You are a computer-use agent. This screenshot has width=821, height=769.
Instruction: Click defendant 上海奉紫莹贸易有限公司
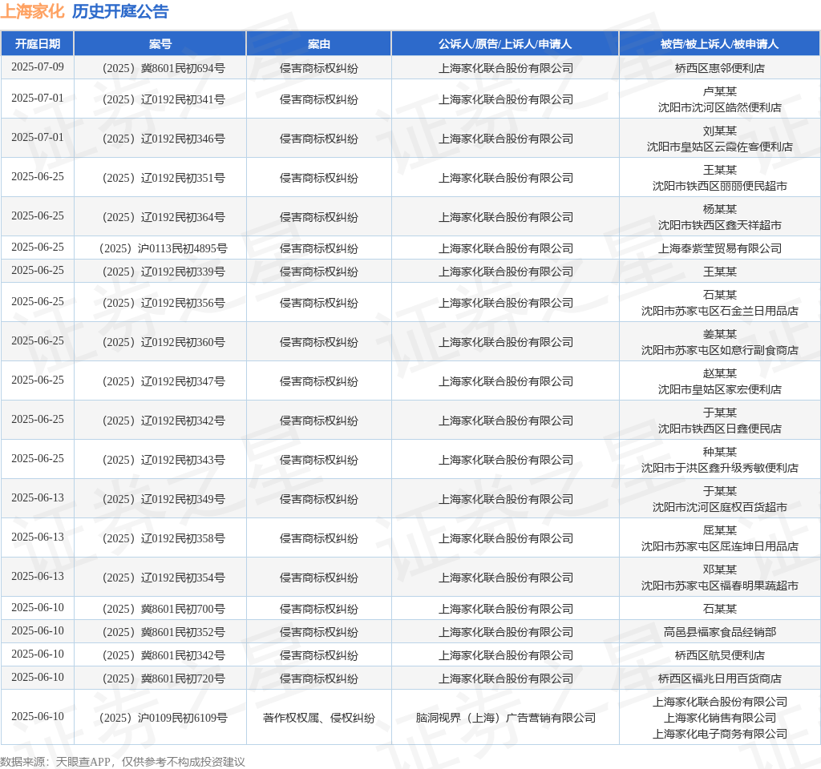(x=719, y=248)
